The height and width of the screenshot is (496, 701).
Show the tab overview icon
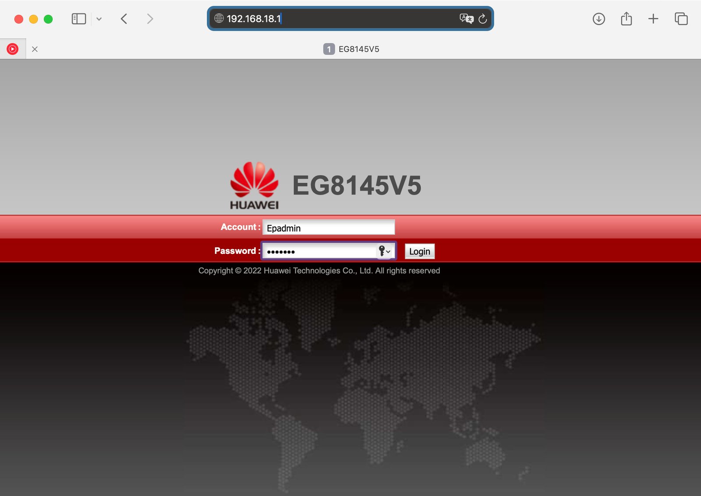coord(681,19)
